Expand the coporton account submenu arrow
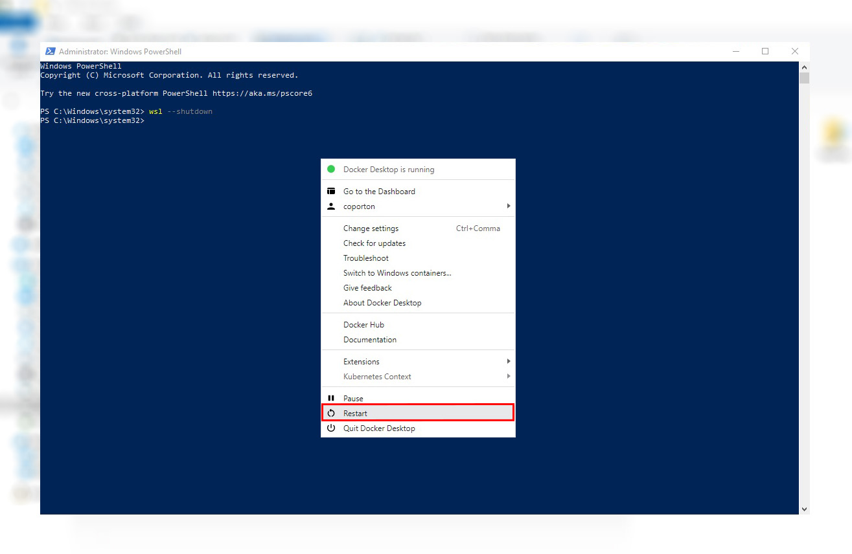 tap(509, 206)
